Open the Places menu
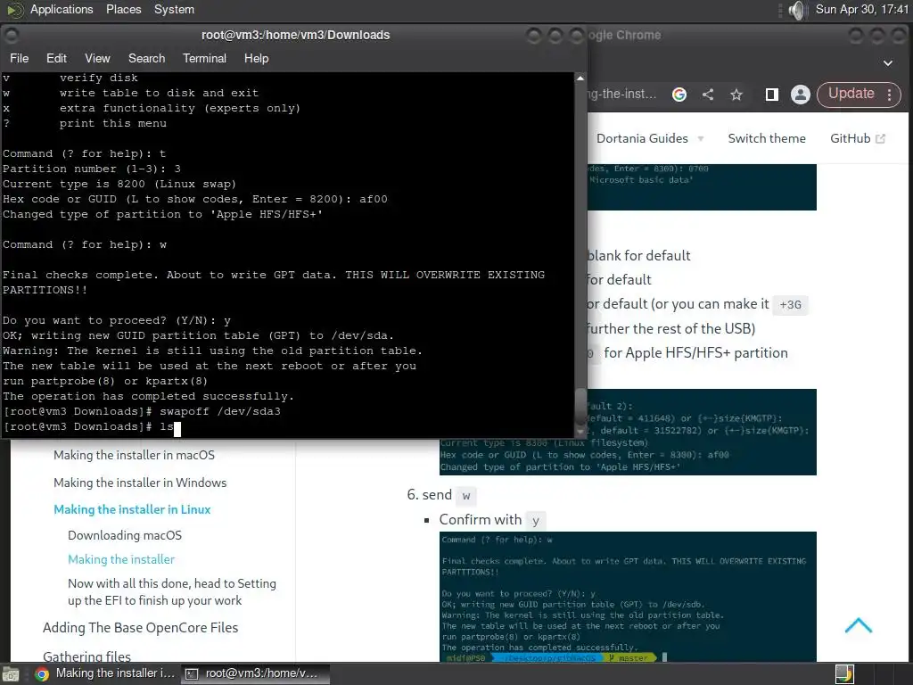The width and height of the screenshot is (913, 685). pos(123,9)
